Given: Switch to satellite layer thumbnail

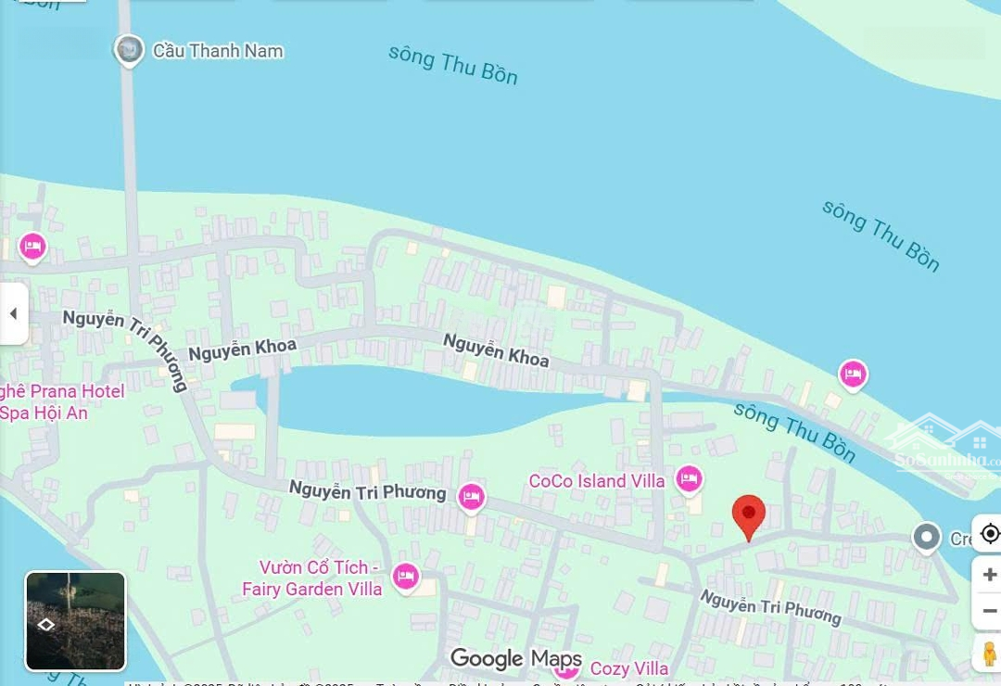Looking at the screenshot, I should click(x=75, y=621).
